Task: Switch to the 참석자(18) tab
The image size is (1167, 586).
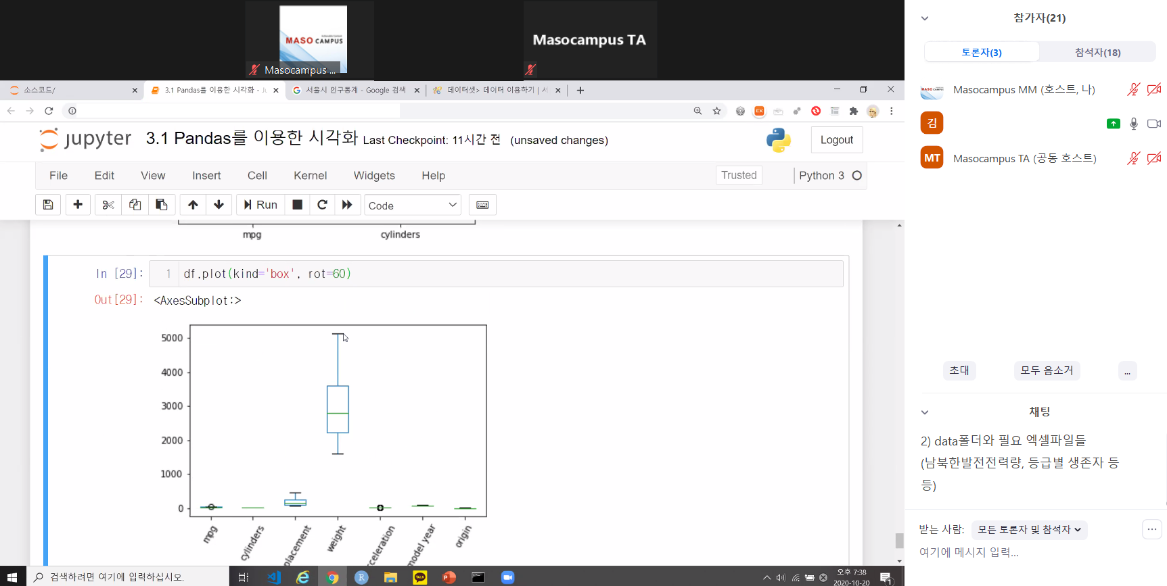Action: pyautogui.click(x=1097, y=52)
